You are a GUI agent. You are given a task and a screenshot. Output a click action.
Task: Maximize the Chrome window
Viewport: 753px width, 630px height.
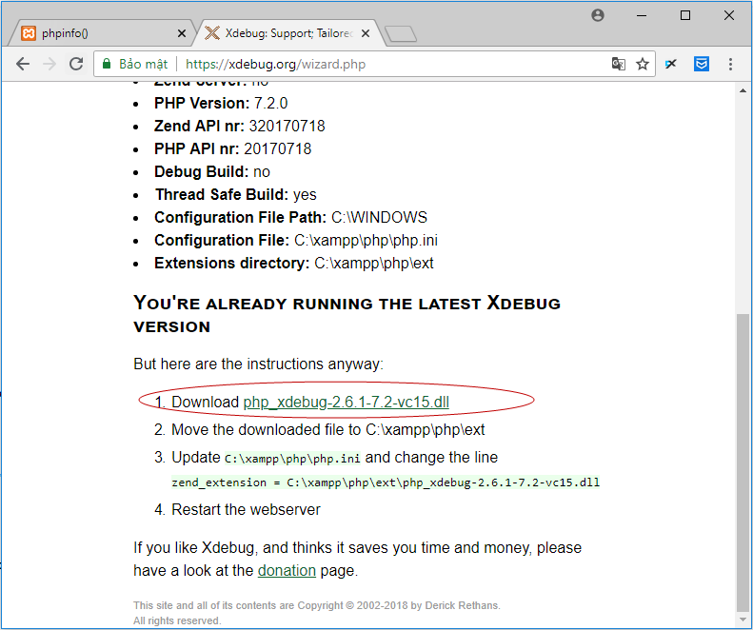[685, 15]
